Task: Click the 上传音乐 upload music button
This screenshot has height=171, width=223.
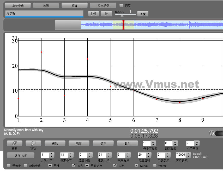Action: pyautogui.click(x=18, y=5)
